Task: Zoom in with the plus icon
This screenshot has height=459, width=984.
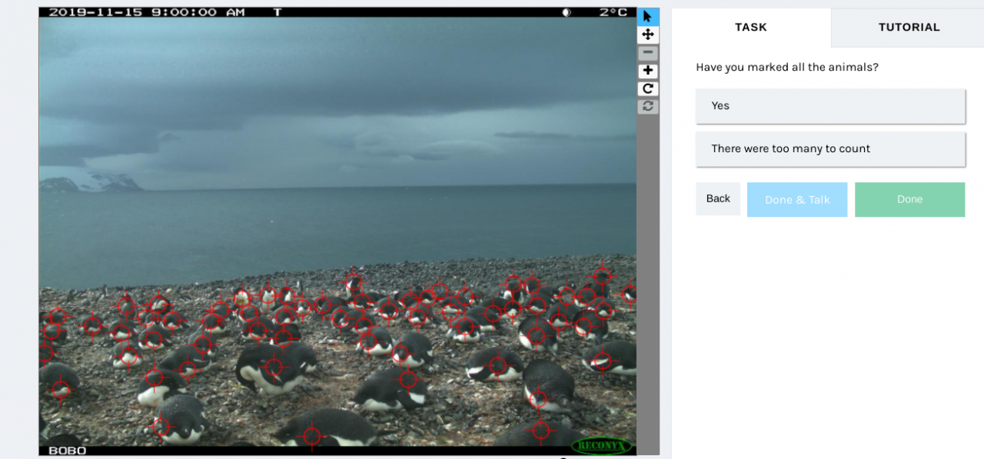Action: [647, 71]
